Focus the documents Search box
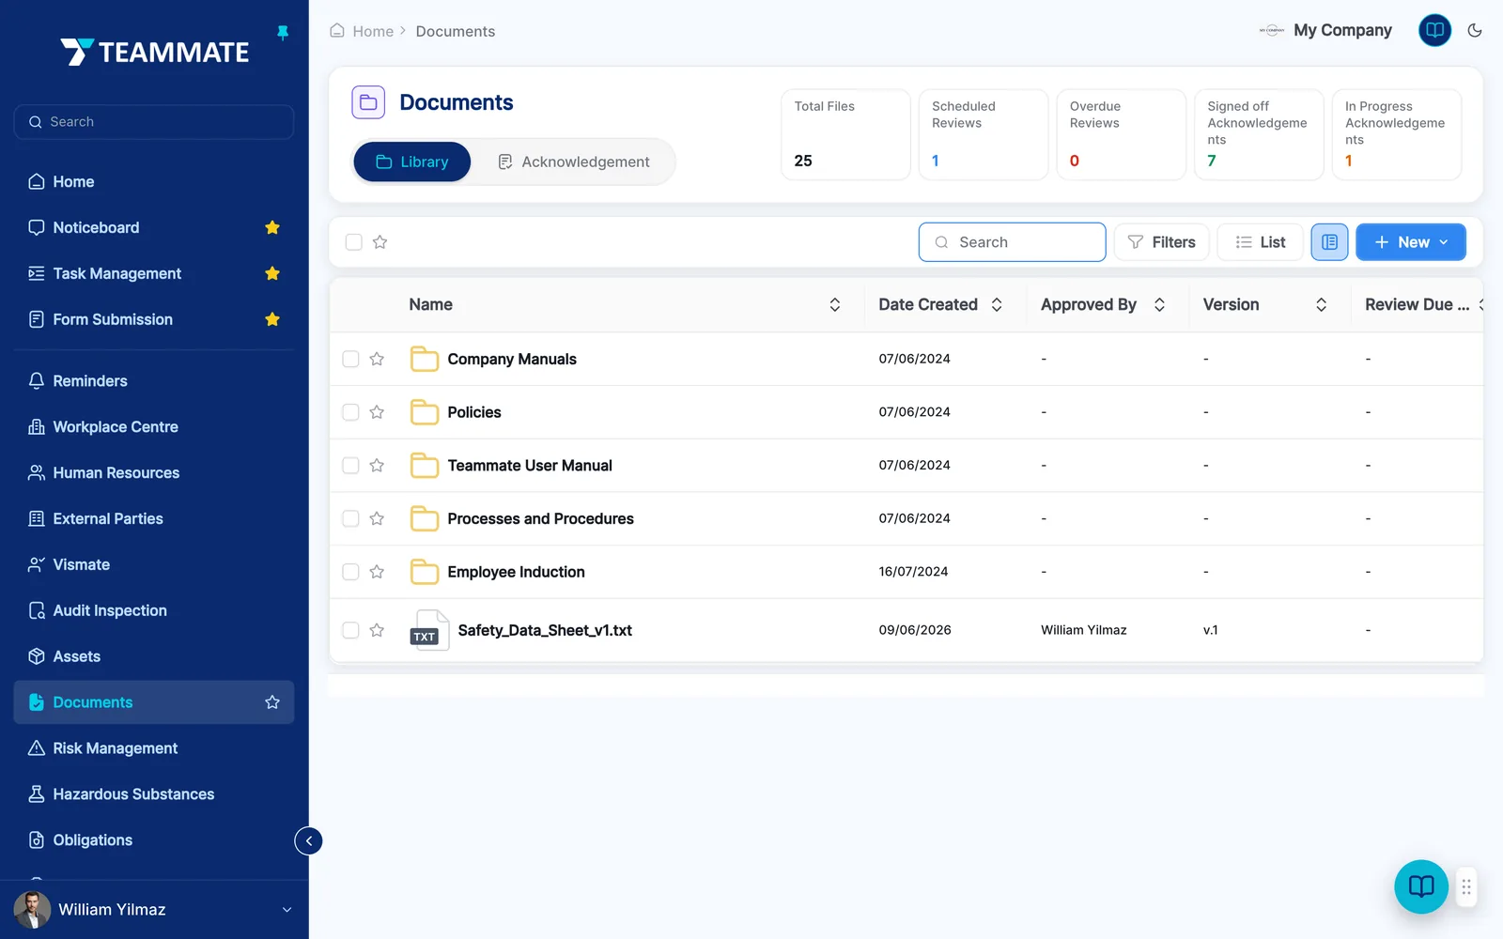The width and height of the screenshot is (1503, 939). click(1012, 242)
